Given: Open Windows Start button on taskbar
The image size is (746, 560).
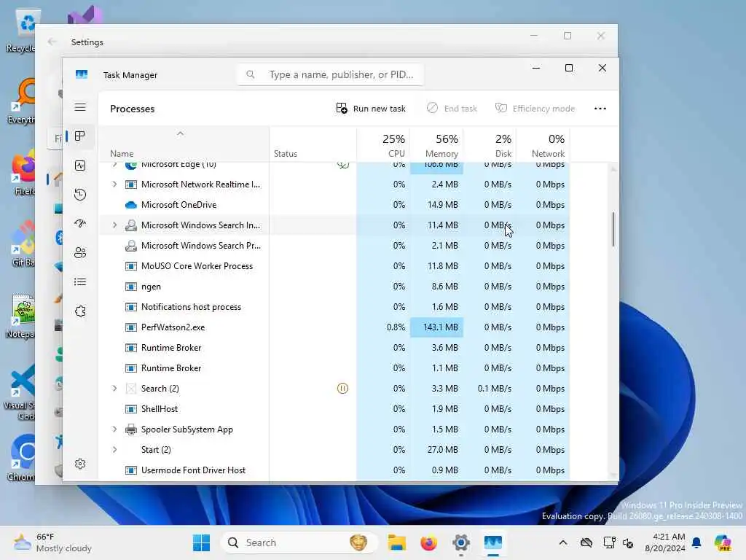Looking at the screenshot, I should click(x=201, y=542).
